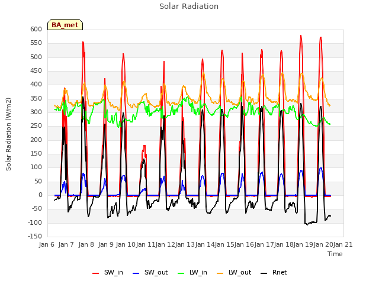The height and width of the screenshot is (284, 379).
Task: Click the Jan 9 x-axis tick label
Action: click(x=106, y=244)
